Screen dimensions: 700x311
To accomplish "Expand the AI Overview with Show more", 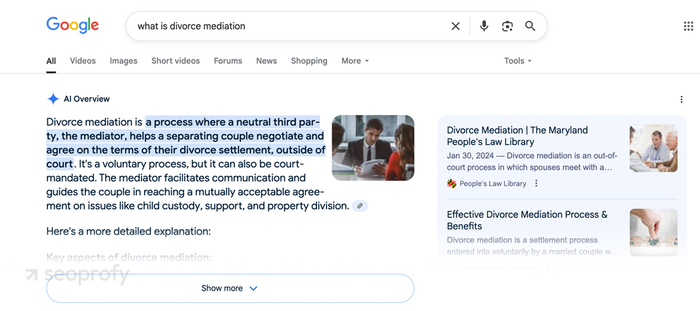I will pyautogui.click(x=230, y=288).
